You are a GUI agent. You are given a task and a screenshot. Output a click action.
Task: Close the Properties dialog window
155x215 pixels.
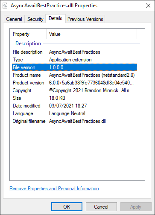[148, 6]
